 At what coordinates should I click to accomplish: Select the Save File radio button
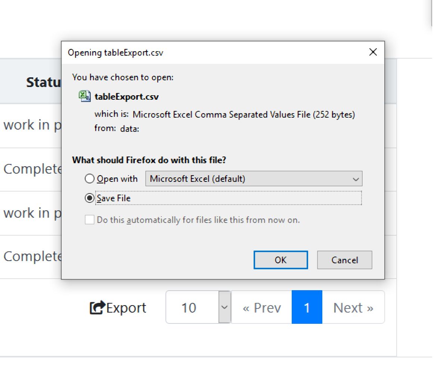click(x=89, y=198)
